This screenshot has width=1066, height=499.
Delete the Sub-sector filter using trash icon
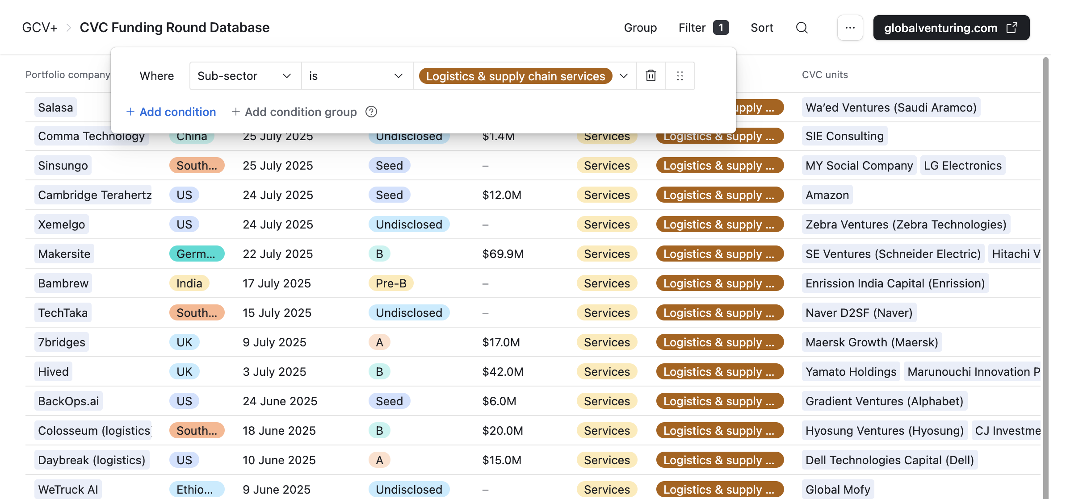pyautogui.click(x=651, y=76)
